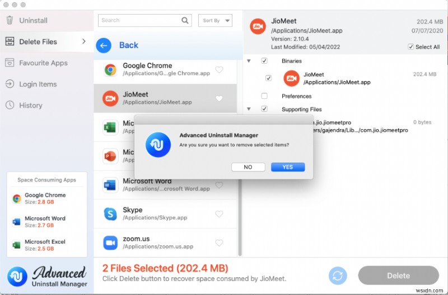Click Microsoft Word Size 2.7 GB entry

(47, 221)
